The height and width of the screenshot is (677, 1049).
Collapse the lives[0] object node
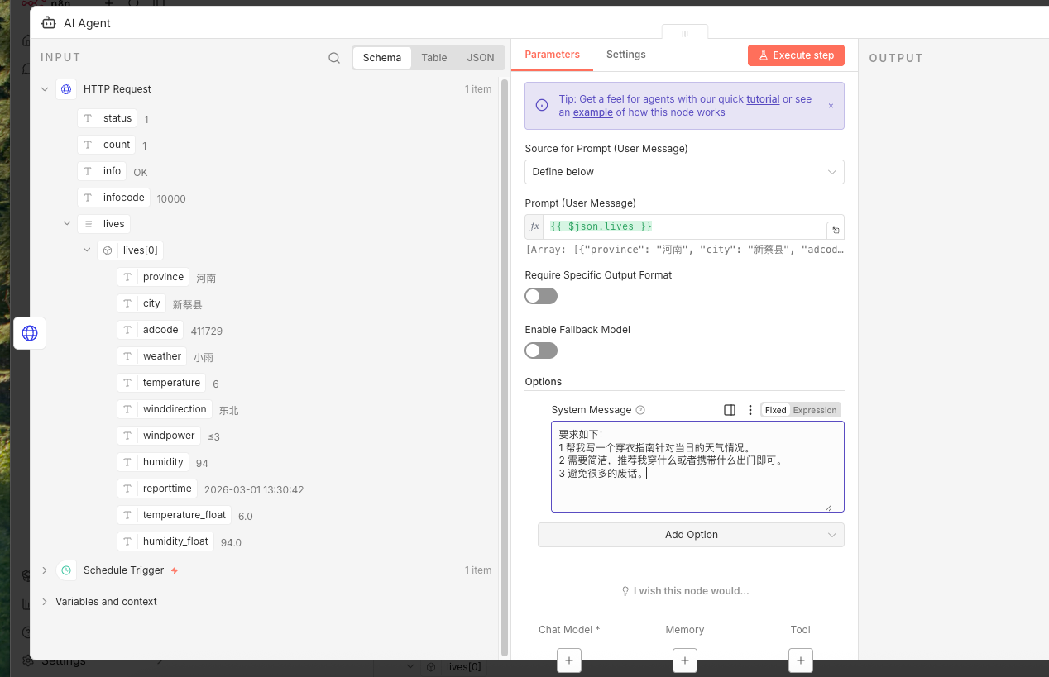87,250
